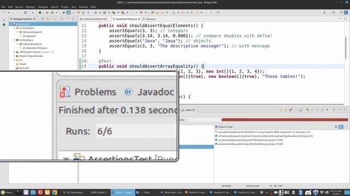The image size is (350, 196).
Task: Click the Pin Editor toolbar icon
Action: (218, 13)
